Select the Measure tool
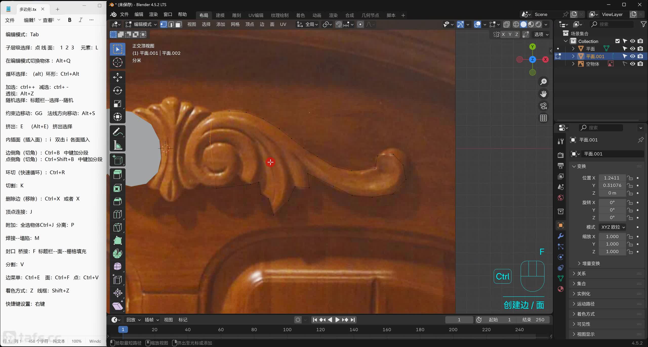 (x=117, y=145)
